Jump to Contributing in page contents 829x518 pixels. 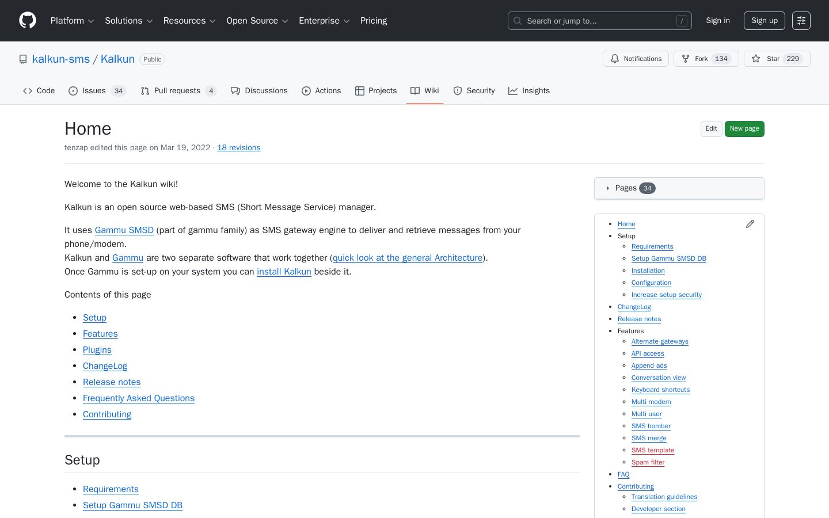107,414
